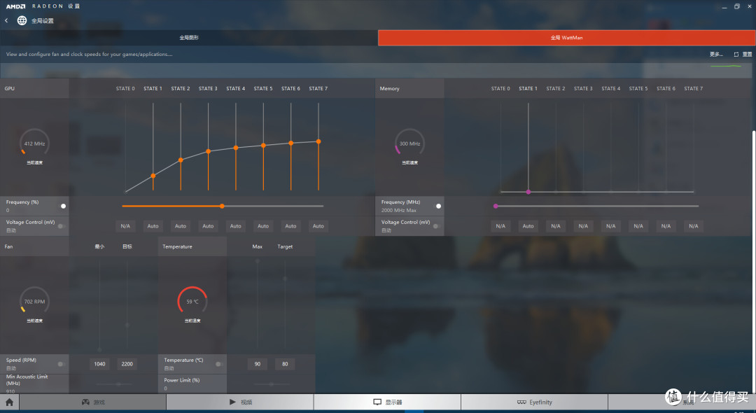Click GPU STATE 7 Auto voltage field

tap(318, 226)
